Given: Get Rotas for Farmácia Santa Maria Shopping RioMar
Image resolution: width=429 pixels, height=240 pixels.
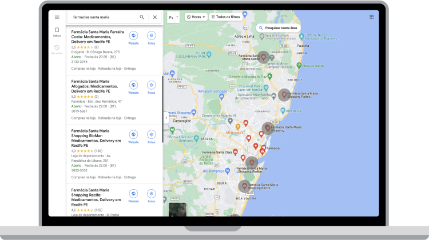Looking at the screenshot, I should click(151, 137).
